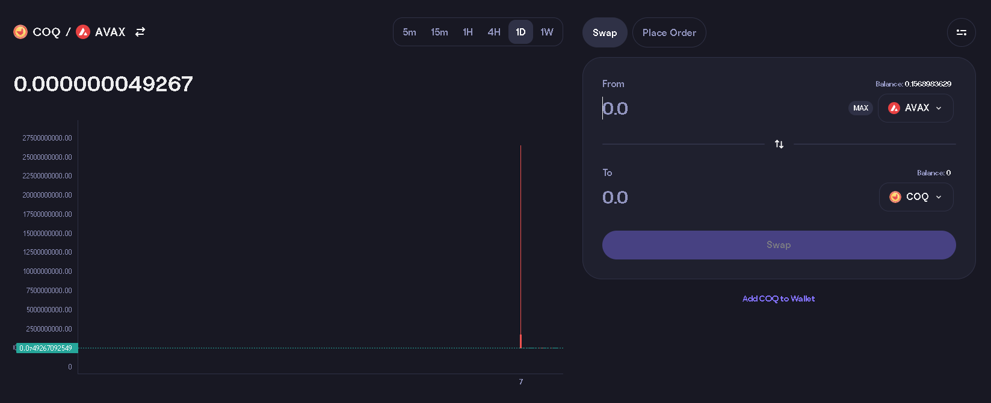Viewport: 991px width, 403px height.
Task: Switch chart to 1H timeframe
Action: (468, 32)
